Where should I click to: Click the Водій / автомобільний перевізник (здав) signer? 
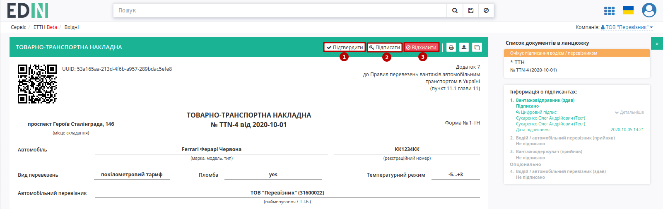pyautogui.click(x=561, y=171)
